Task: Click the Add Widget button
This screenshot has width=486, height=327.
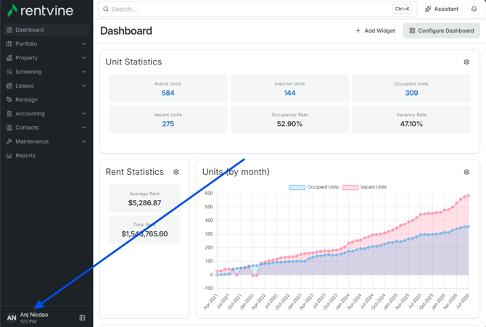Action: (375, 30)
